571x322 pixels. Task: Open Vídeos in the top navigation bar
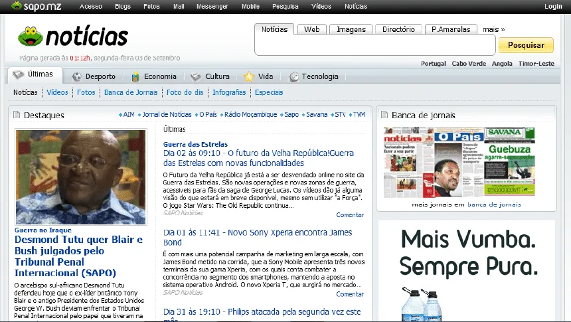[x=321, y=6]
